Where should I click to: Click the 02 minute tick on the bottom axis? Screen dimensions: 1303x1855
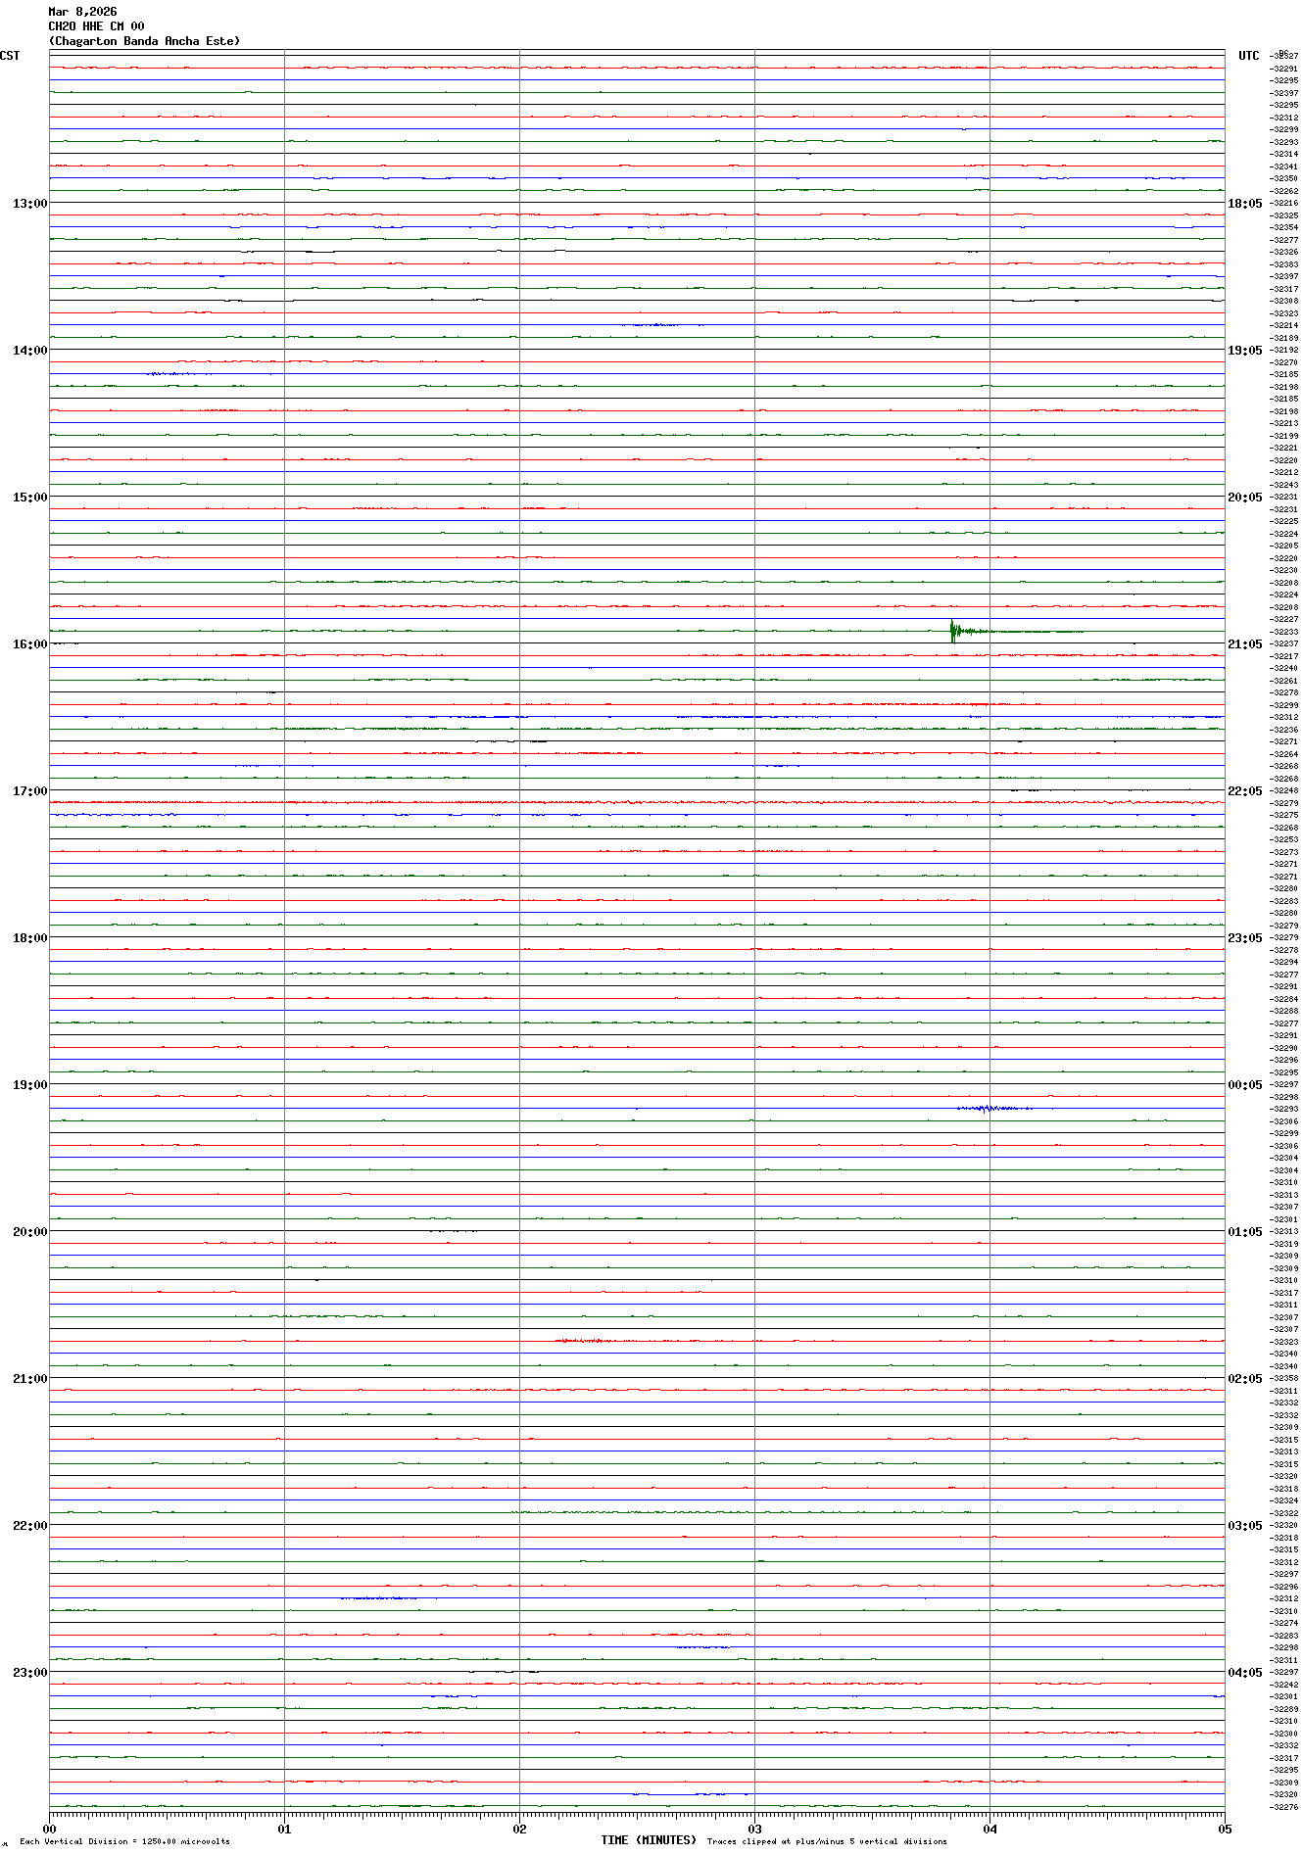click(519, 1829)
